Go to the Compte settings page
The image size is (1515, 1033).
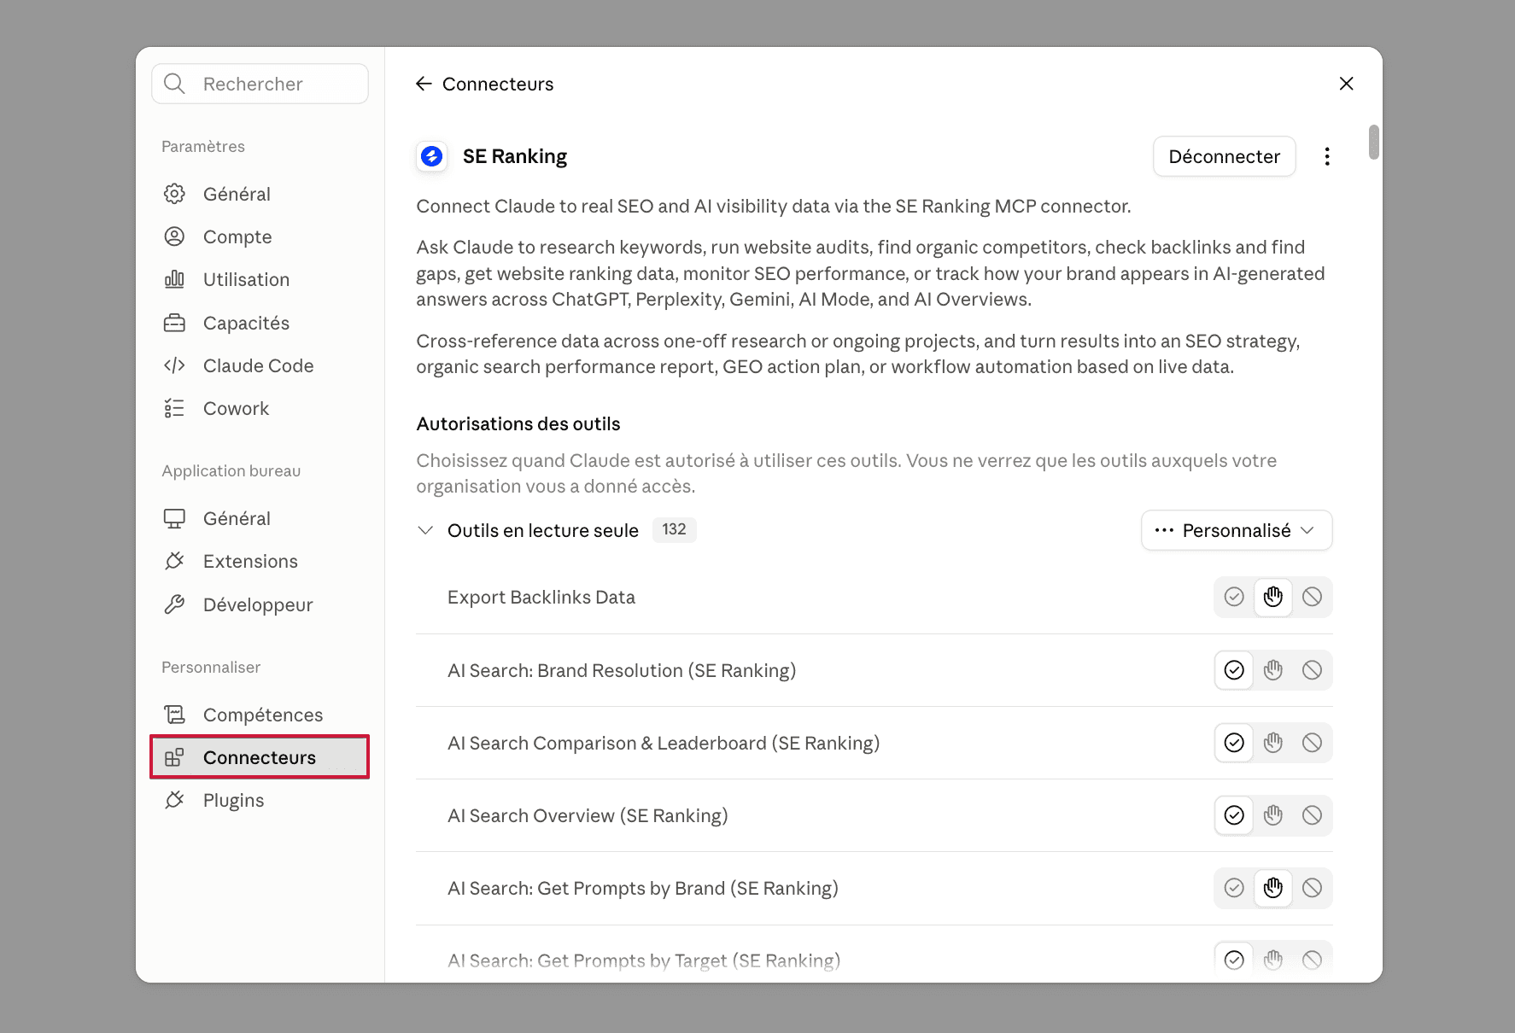coord(260,236)
